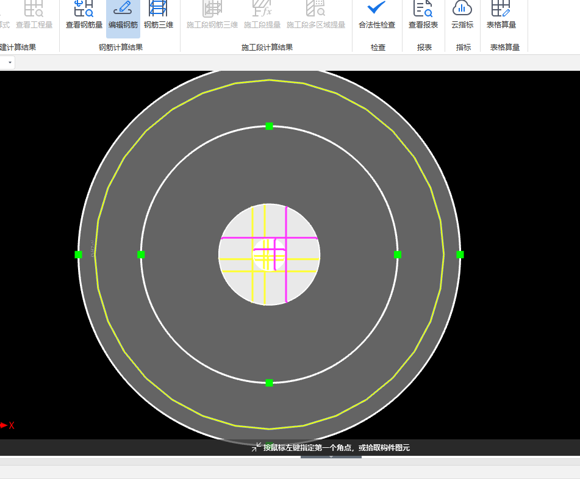Open the 表格算量 table calculation tool
Image resolution: width=580 pixels, height=479 pixels.
click(x=501, y=15)
